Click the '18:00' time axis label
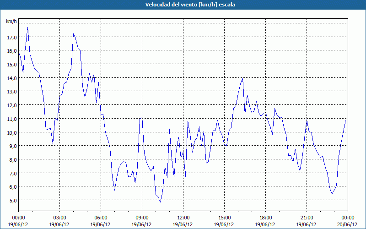 coord(265,218)
